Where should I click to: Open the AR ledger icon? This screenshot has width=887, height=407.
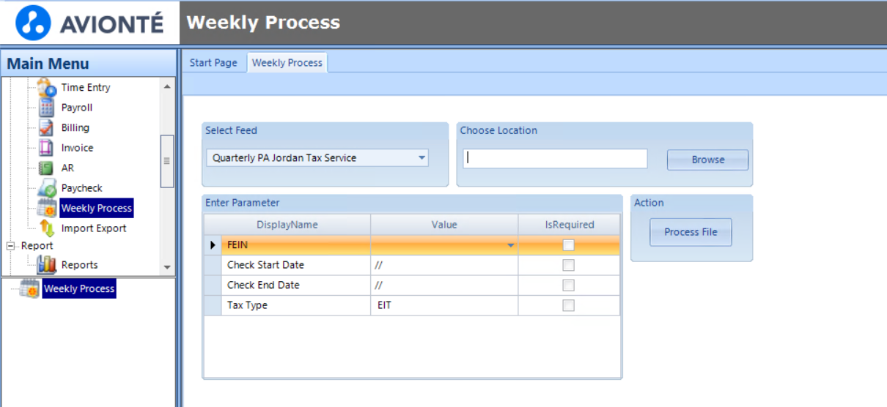tap(46, 168)
